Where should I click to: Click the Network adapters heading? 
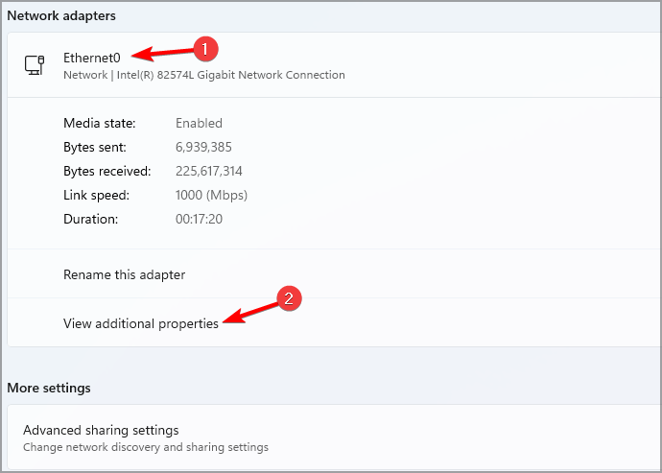[x=61, y=15]
